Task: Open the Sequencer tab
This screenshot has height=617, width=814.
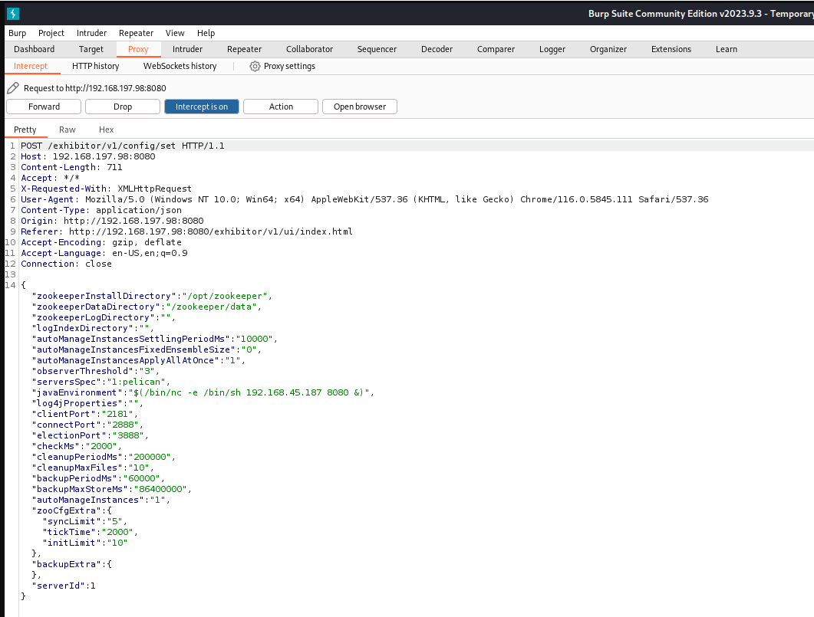Action: (x=377, y=49)
